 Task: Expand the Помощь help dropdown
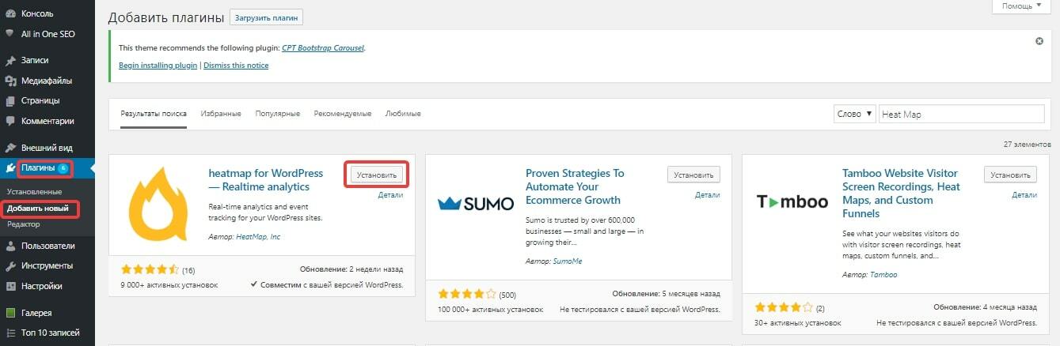1022,6
